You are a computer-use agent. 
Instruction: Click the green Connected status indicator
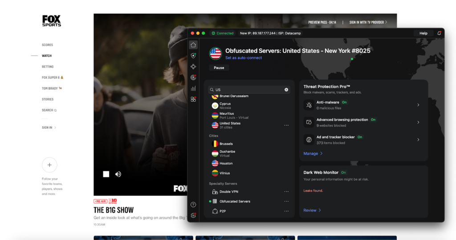(223, 33)
